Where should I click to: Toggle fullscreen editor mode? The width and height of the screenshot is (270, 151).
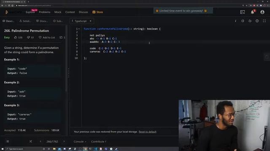click(264, 21)
